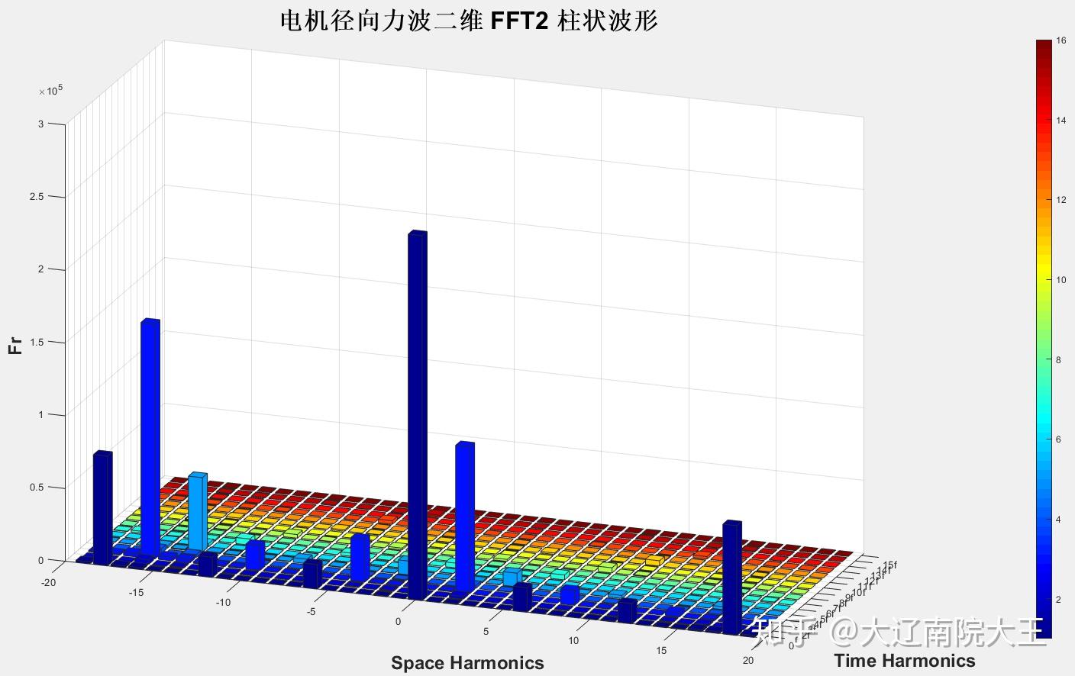Image resolution: width=1075 pixels, height=676 pixels.
Task: Select Space Harmonics tick label -5
Action: click(x=312, y=612)
